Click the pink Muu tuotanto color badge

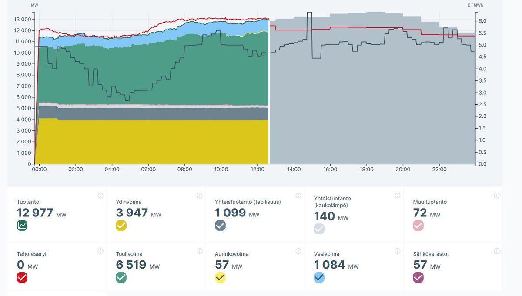click(419, 225)
